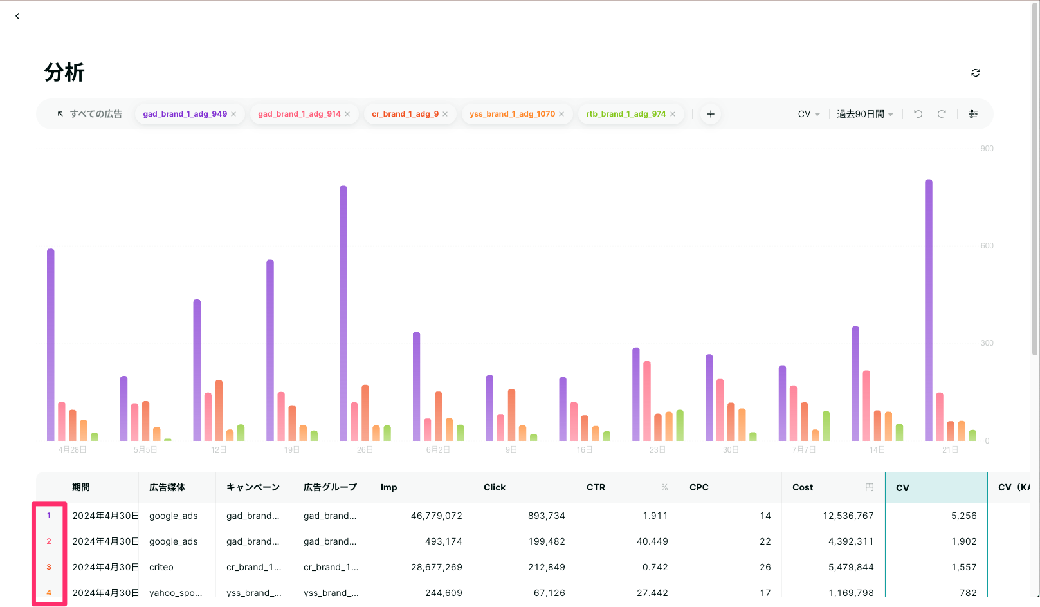Go back using the left chevron arrow
The width and height of the screenshot is (1040, 607).
point(17,16)
